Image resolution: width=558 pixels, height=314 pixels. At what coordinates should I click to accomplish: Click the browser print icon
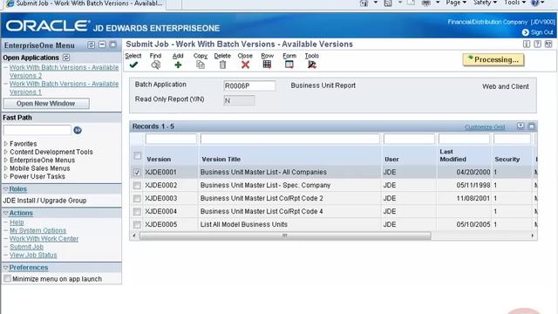[426, 3]
